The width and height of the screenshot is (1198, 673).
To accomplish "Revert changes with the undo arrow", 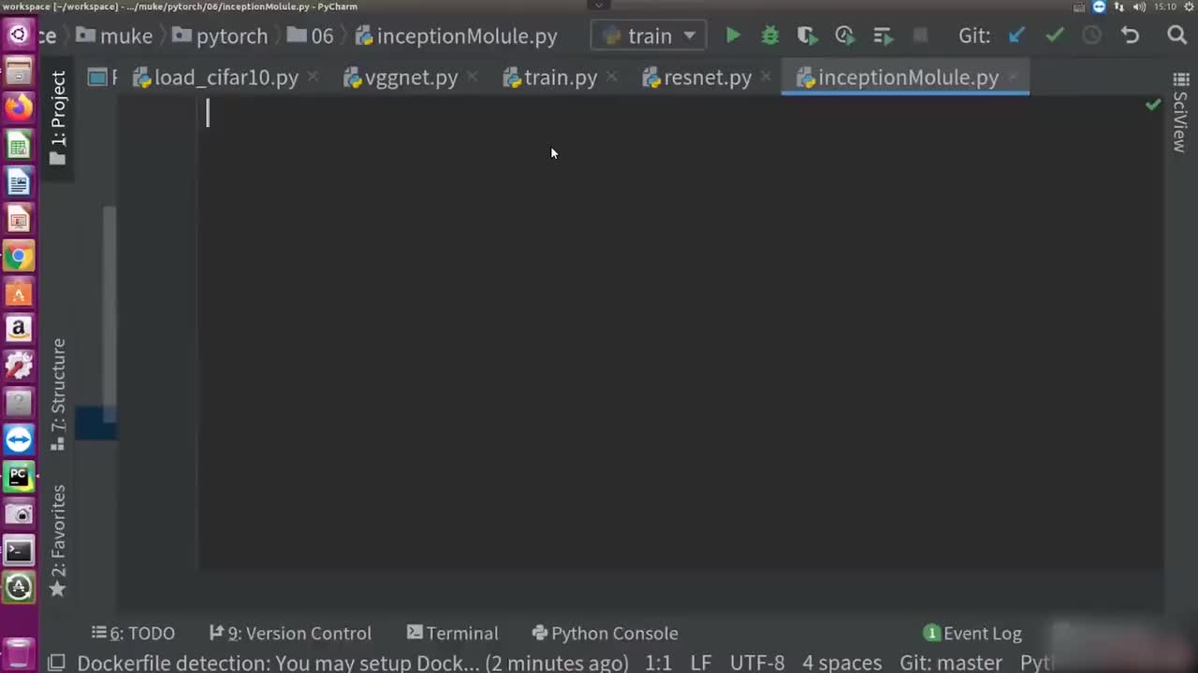I will [1131, 36].
